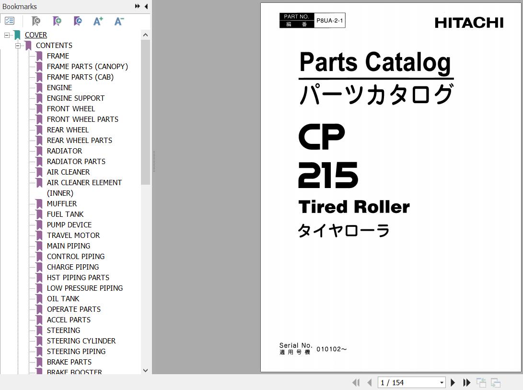Jump to the last page
The height and width of the screenshot is (390, 523).
click(466, 382)
